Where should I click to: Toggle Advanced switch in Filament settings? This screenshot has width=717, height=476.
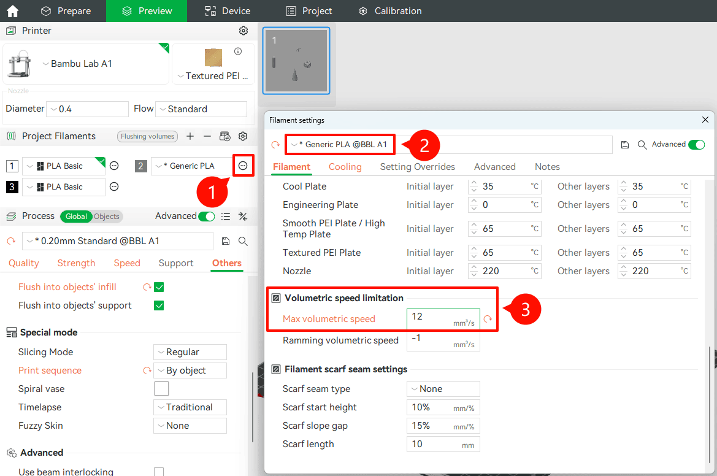tap(696, 145)
